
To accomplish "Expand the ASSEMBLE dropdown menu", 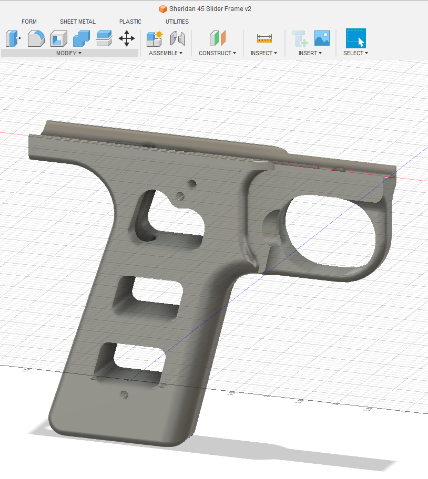I will point(166,53).
